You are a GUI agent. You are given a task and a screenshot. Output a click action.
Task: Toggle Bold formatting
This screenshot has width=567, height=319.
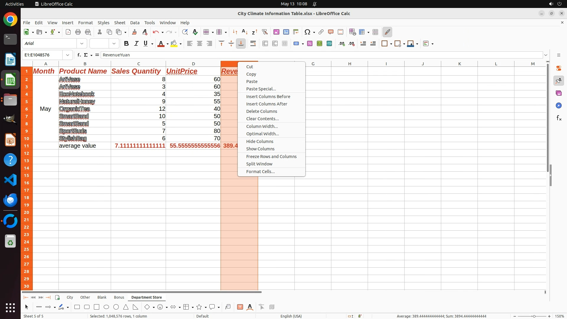[x=126, y=44]
